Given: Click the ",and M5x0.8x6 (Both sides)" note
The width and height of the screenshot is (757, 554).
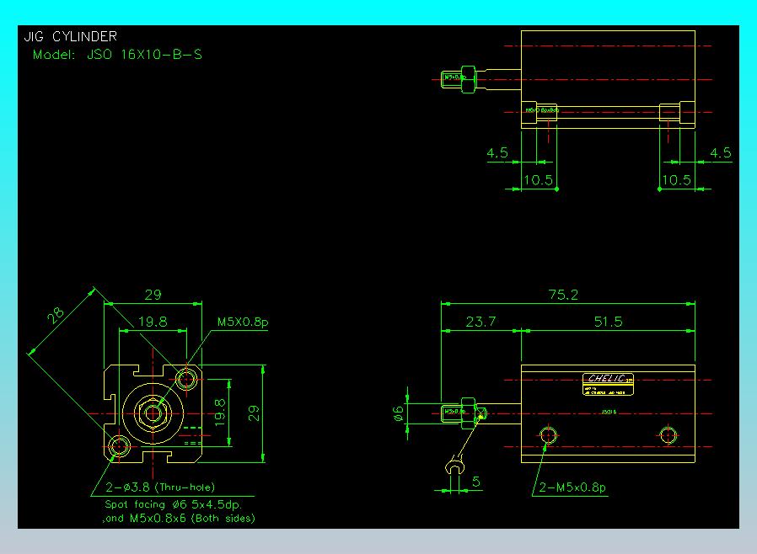Looking at the screenshot, I should pyautogui.click(x=179, y=519).
